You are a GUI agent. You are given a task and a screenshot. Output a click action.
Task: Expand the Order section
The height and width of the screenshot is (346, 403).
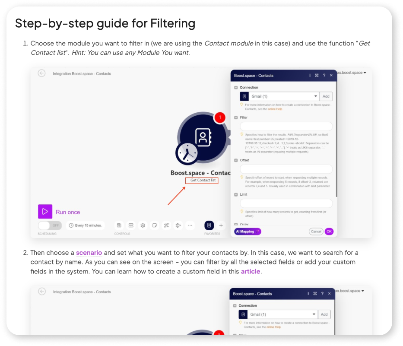[236, 224]
